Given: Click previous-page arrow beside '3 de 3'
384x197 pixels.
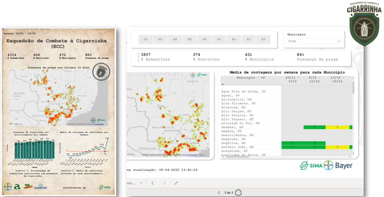Looking at the screenshot, I should click(x=219, y=193).
